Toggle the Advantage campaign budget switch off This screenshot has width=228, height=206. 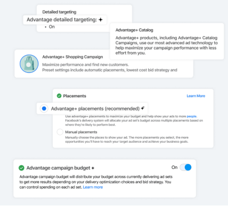(x=185, y=167)
